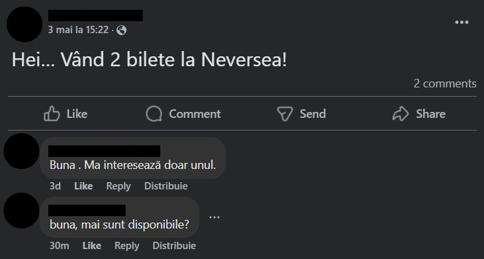
Task: Like the 'mai sunt disponibile?' comment
Action: tap(91, 245)
